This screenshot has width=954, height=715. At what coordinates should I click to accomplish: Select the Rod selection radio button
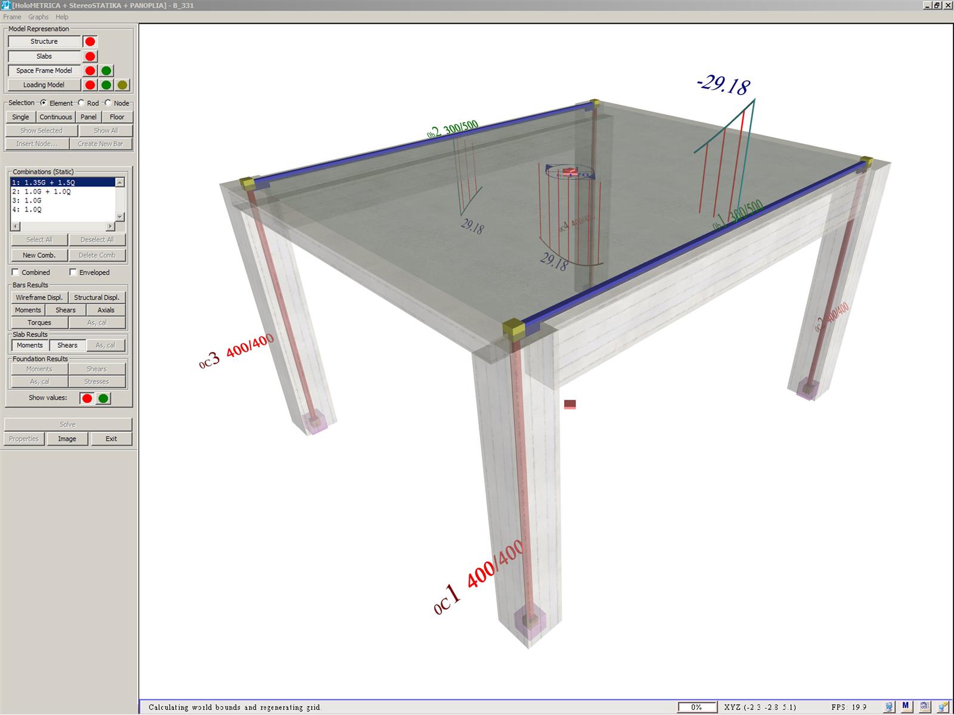tap(81, 103)
